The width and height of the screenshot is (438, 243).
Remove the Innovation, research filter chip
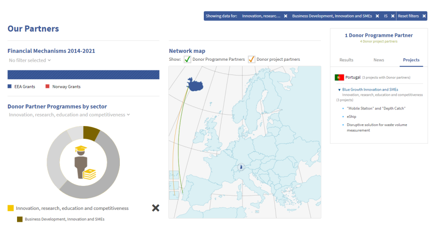click(x=285, y=16)
